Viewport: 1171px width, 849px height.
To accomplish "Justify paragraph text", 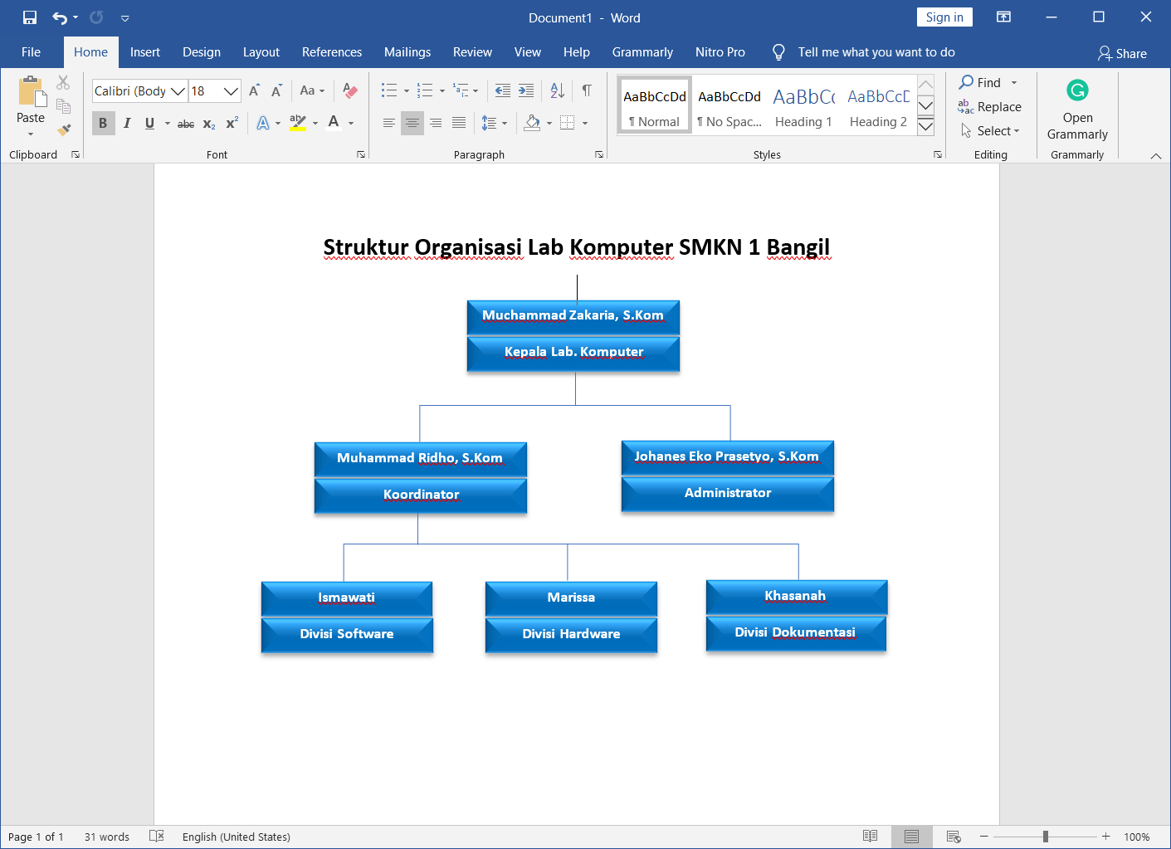I will 459,123.
